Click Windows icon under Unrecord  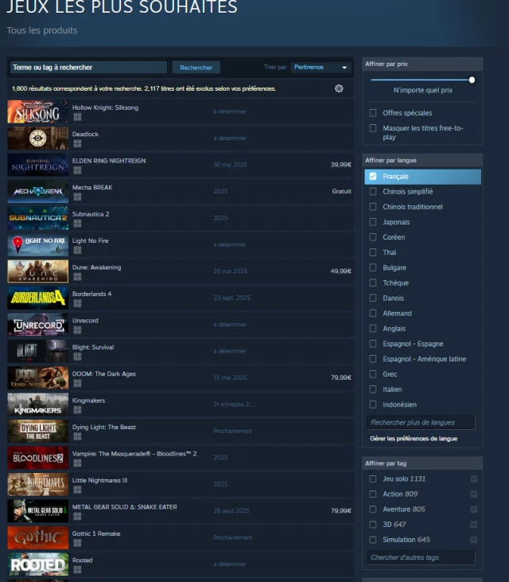coord(77,330)
